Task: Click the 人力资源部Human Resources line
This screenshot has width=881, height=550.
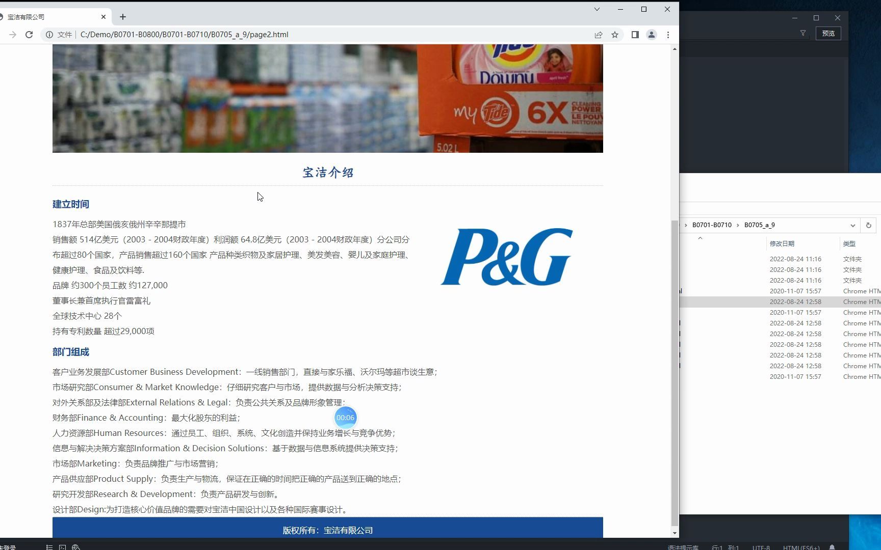Action: [224, 433]
